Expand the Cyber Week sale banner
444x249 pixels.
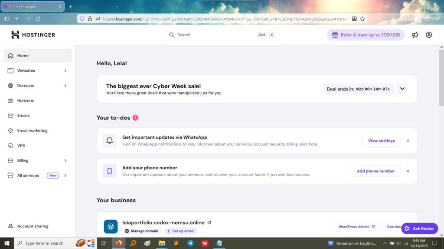click(x=402, y=89)
